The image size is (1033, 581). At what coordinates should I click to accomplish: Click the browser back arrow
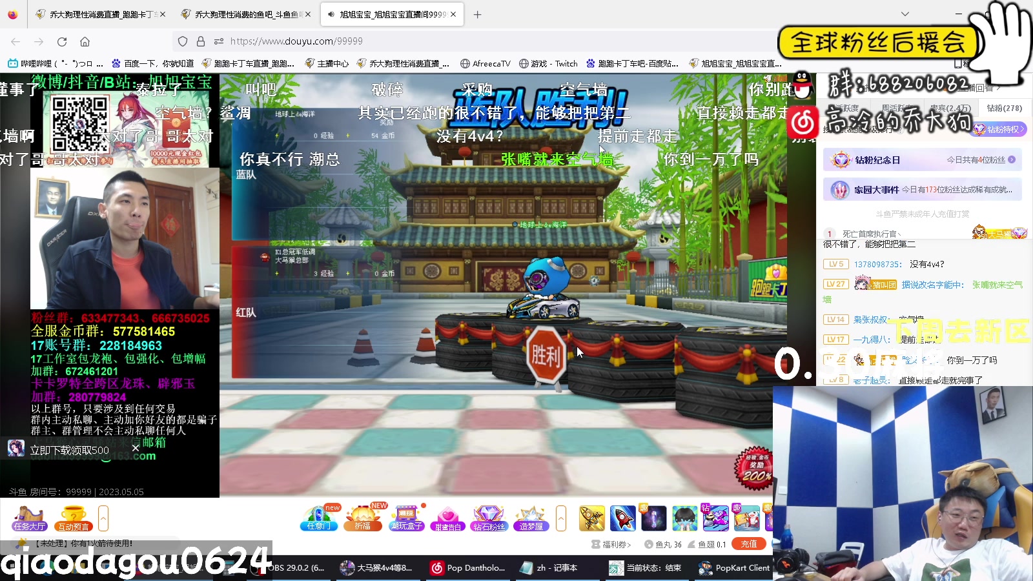pos(15,41)
